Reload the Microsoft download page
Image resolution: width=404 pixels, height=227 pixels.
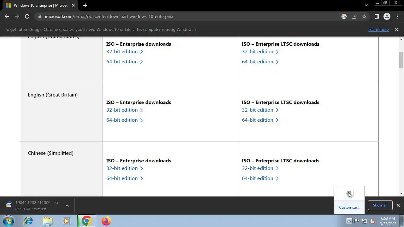coord(27,16)
